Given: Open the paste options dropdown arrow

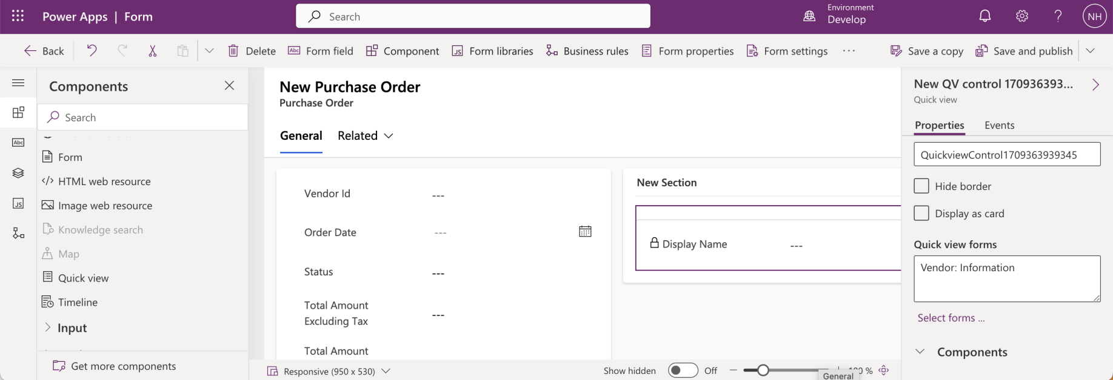Looking at the screenshot, I should (209, 51).
